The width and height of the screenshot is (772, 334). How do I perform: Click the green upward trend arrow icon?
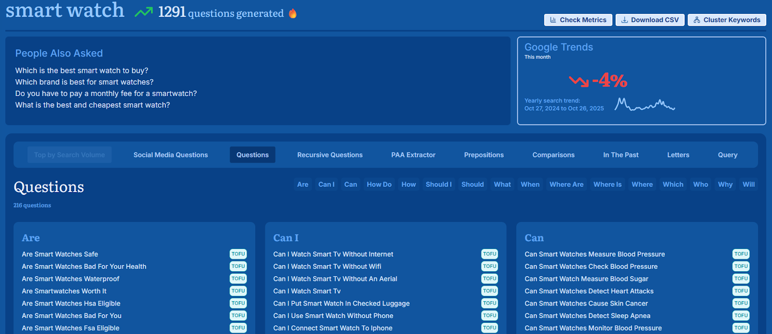click(143, 12)
